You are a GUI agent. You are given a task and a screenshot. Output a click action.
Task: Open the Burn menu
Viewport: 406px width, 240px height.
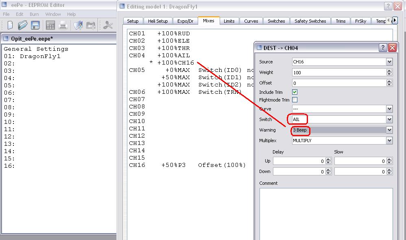34,14
